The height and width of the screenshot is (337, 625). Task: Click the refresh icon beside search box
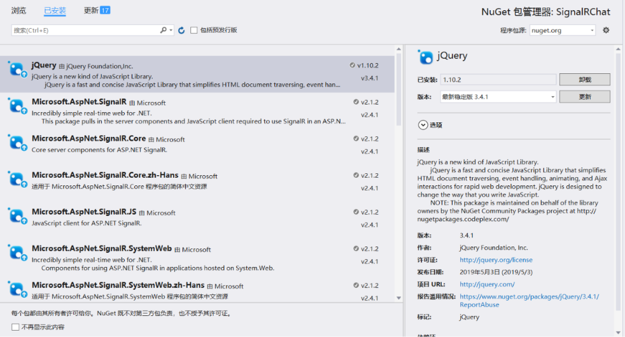click(x=181, y=30)
